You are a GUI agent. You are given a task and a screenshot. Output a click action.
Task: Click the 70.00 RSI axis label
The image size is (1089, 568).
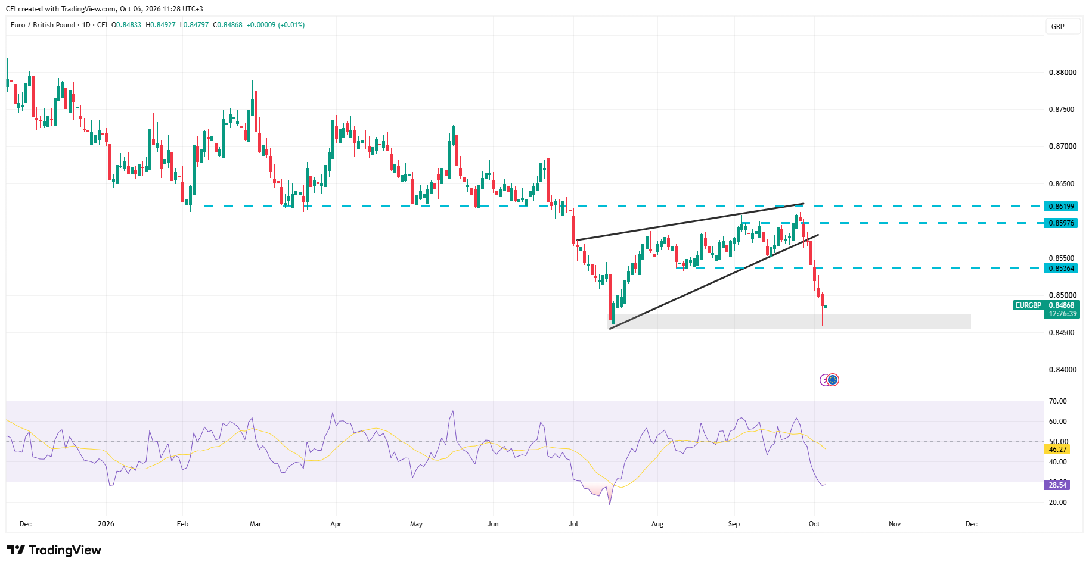click(x=1057, y=401)
